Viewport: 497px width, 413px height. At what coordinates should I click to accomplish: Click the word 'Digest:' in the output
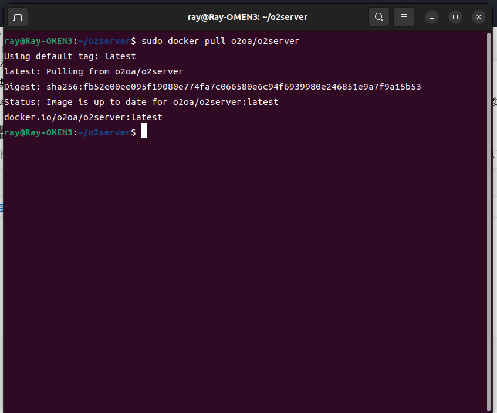22,87
